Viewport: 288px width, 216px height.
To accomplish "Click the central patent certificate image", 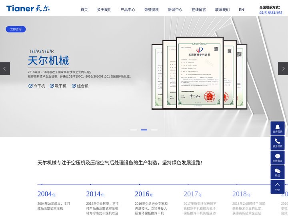I will pyautogui.click(x=200, y=73).
